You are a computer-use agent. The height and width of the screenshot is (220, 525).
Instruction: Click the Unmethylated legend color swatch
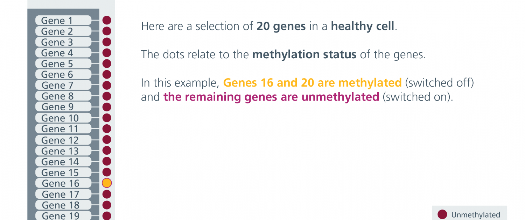tap(442, 214)
